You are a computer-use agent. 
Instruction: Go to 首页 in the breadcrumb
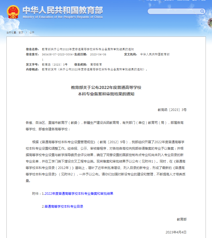coord(21,33)
